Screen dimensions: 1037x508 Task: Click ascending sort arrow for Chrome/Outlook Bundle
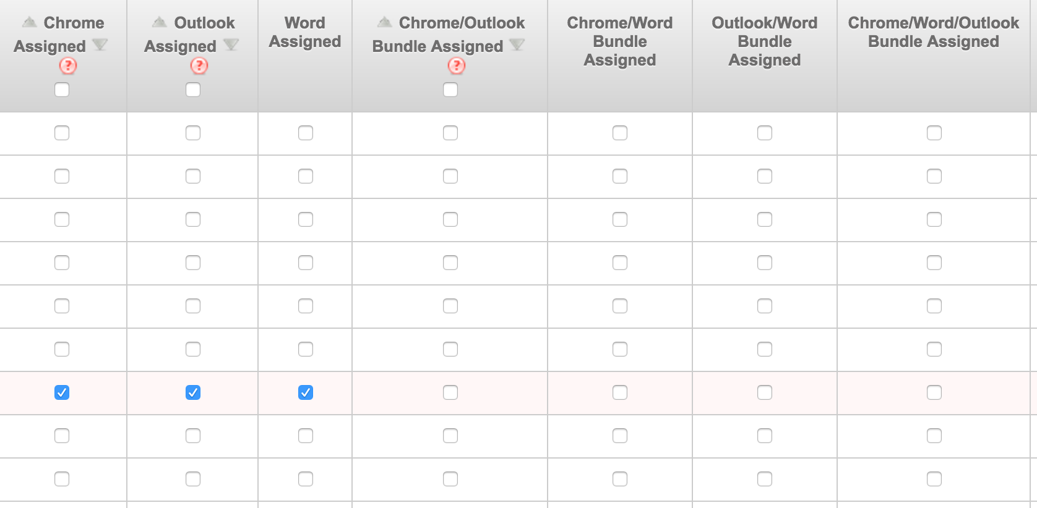385,23
